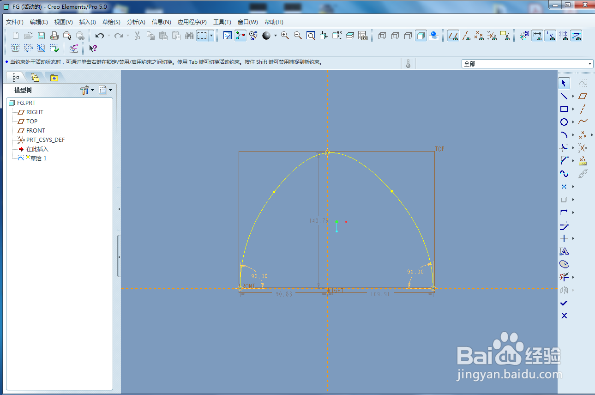Expand the selection box tool dropdown
Image resolution: width=595 pixels, height=395 pixels.
click(x=211, y=36)
